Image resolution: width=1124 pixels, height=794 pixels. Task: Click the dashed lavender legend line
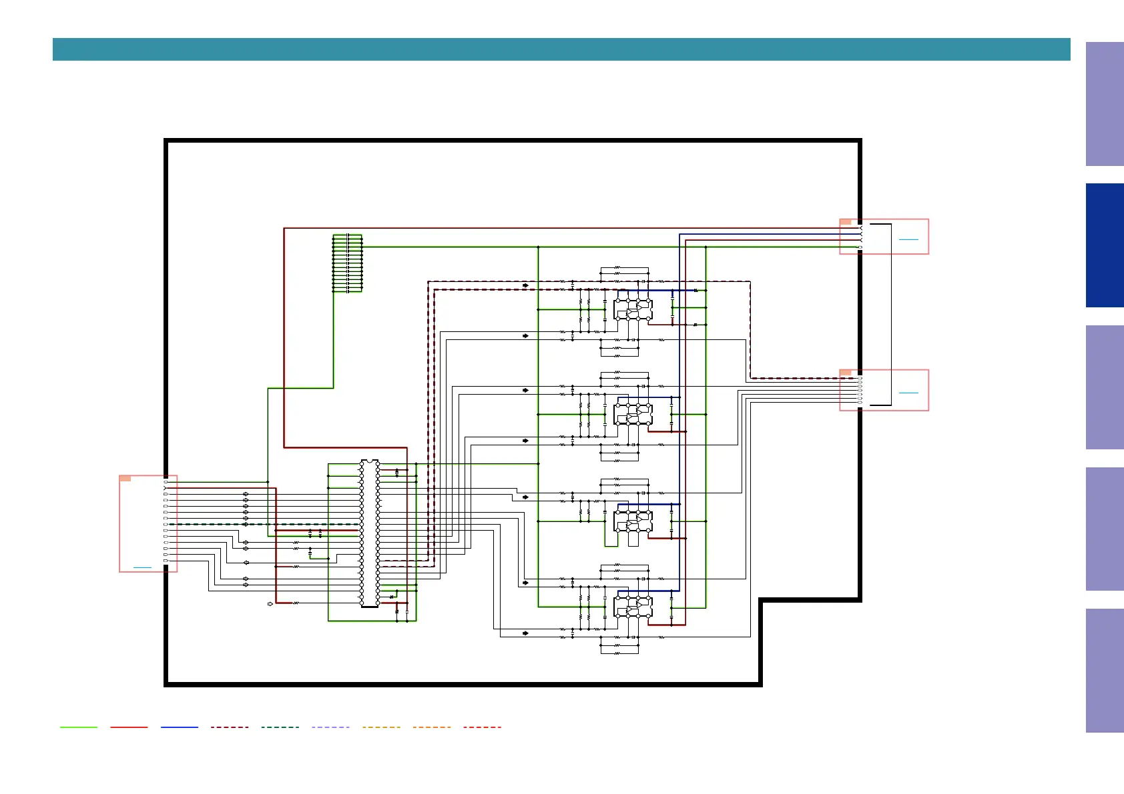pos(330,727)
